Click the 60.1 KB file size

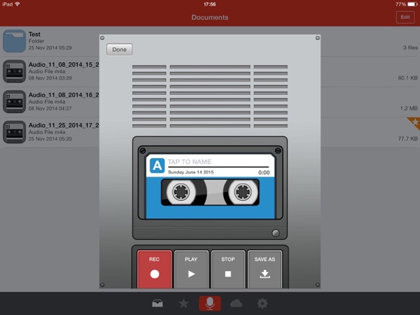(x=408, y=78)
